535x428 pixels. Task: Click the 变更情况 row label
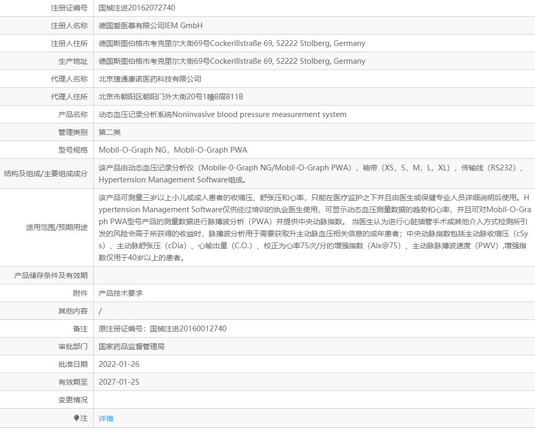click(73, 400)
